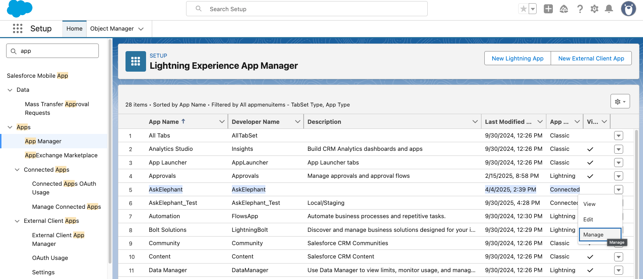Expand the Object Manager tab dropdown
The width and height of the screenshot is (643, 279).
[141, 29]
